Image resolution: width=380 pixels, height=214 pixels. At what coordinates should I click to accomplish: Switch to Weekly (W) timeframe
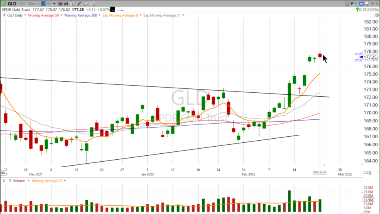pos(49,4)
